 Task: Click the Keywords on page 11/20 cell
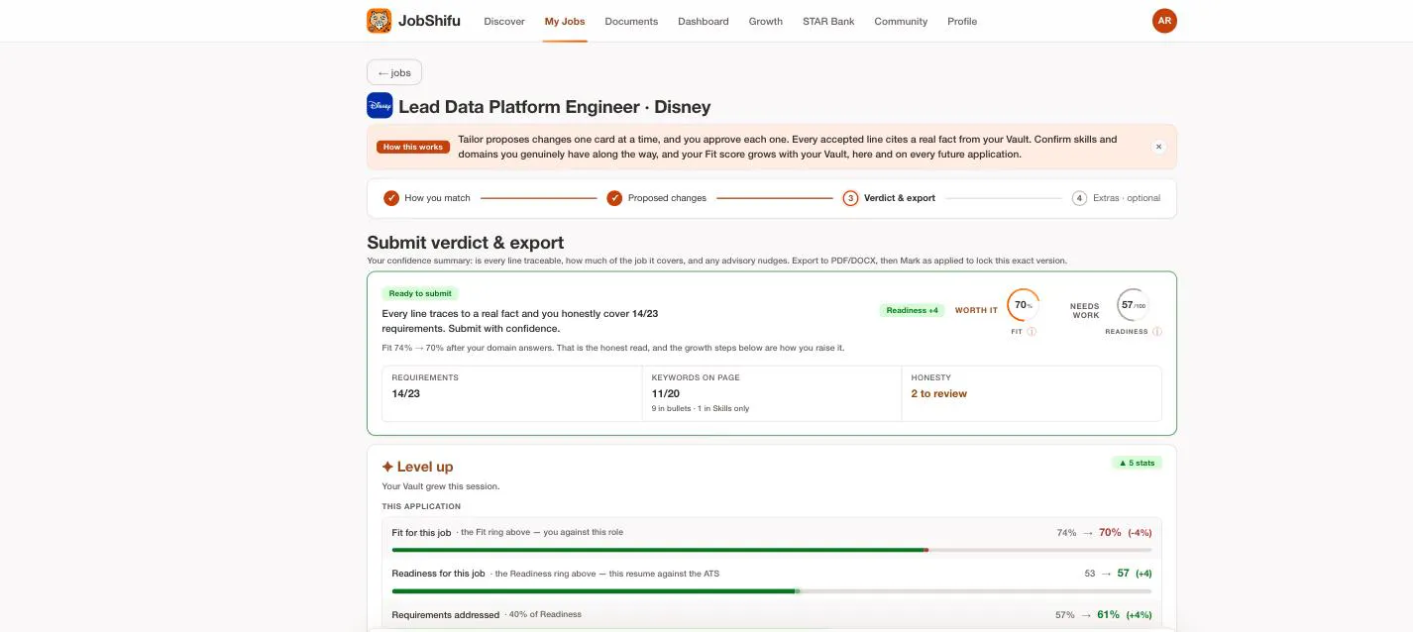[772, 393]
